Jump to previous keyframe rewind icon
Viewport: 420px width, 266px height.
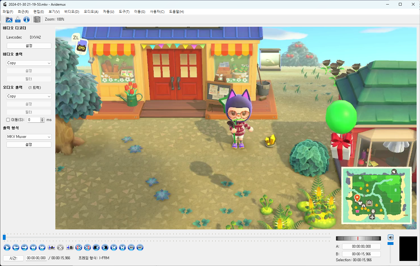[33, 247]
